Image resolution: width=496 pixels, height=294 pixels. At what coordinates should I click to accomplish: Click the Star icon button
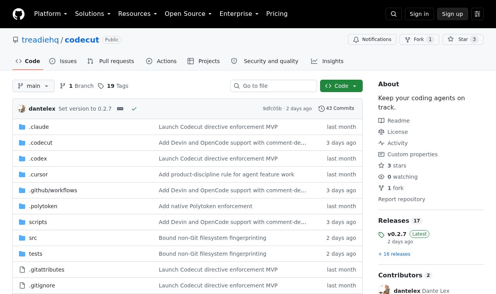click(x=463, y=39)
